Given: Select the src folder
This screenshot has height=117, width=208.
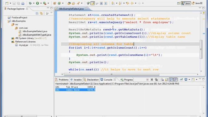Looking at the screenshot, I should (x=17, y=24).
